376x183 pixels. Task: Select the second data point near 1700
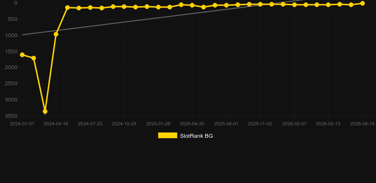tap(34, 58)
